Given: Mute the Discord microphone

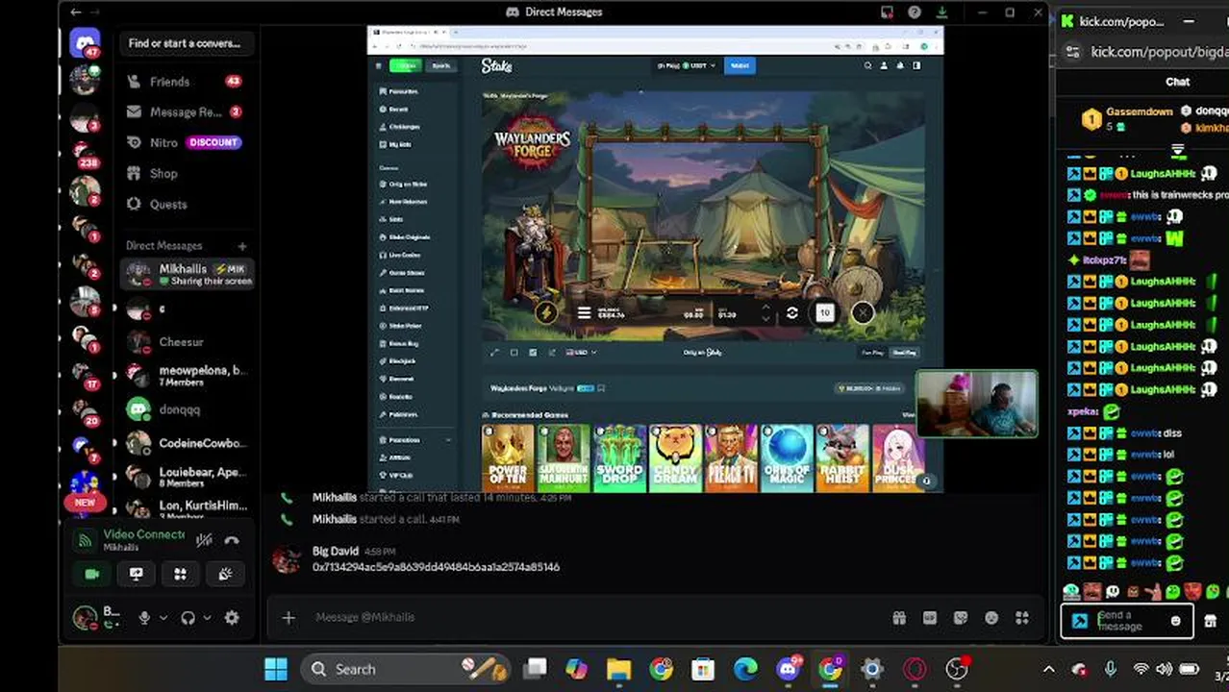Looking at the screenshot, I should (x=144, y=618).
